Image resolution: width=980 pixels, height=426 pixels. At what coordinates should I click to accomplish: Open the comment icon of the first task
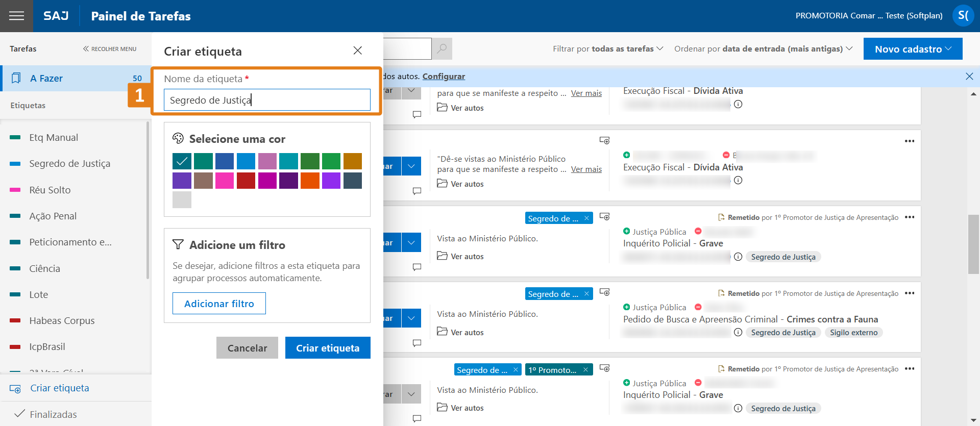[417, 115]
